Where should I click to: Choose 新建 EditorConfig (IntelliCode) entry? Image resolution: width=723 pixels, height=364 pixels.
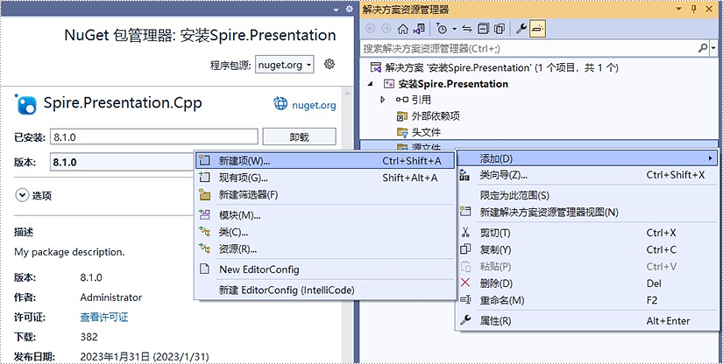[324, 290]
